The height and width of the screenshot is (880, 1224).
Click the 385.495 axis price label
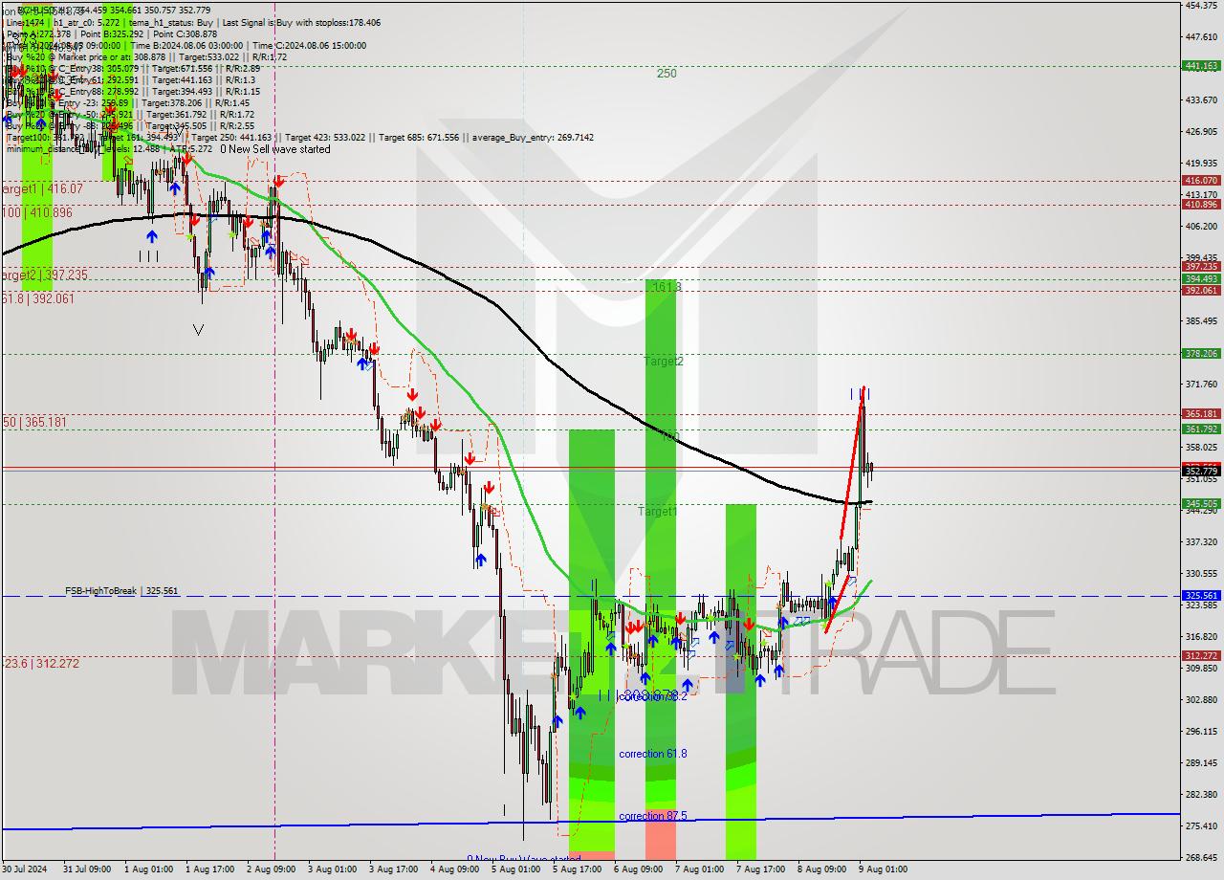point(1201,320)
